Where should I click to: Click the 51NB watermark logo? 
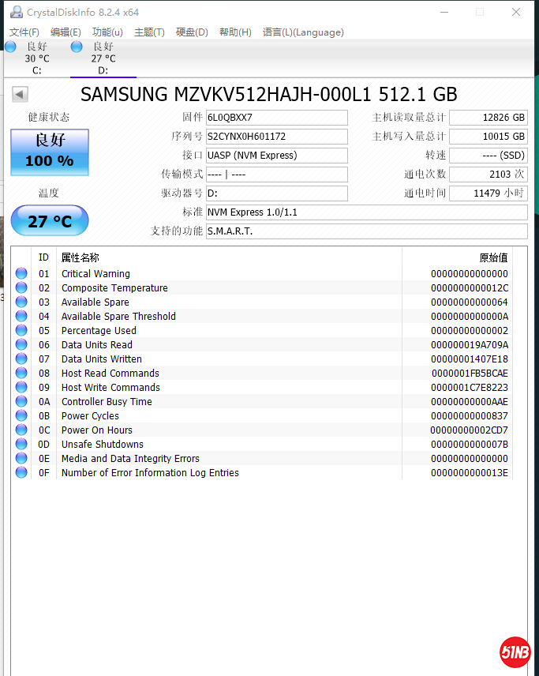(515, 652)
